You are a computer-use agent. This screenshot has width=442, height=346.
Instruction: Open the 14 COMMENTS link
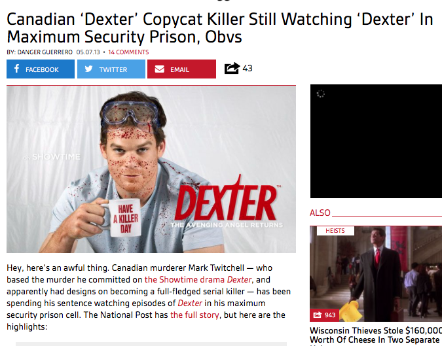(128, 52)
